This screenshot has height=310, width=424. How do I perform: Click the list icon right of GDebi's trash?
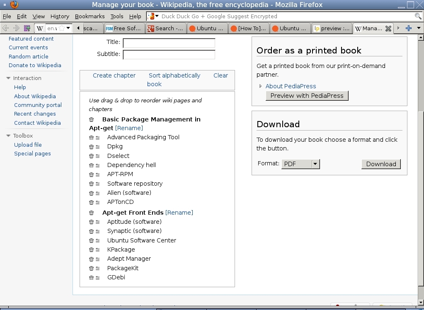[98, 278]
